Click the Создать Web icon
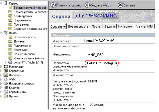Screen dimensions: 159x112 [87, 5]
